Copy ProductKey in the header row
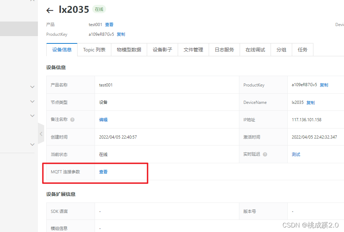The width and height of the screenshot is (344, 232). 121,34
